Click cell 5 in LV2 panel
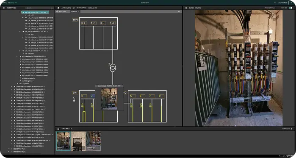Screen dimensions: 296x158 point(133,96)
